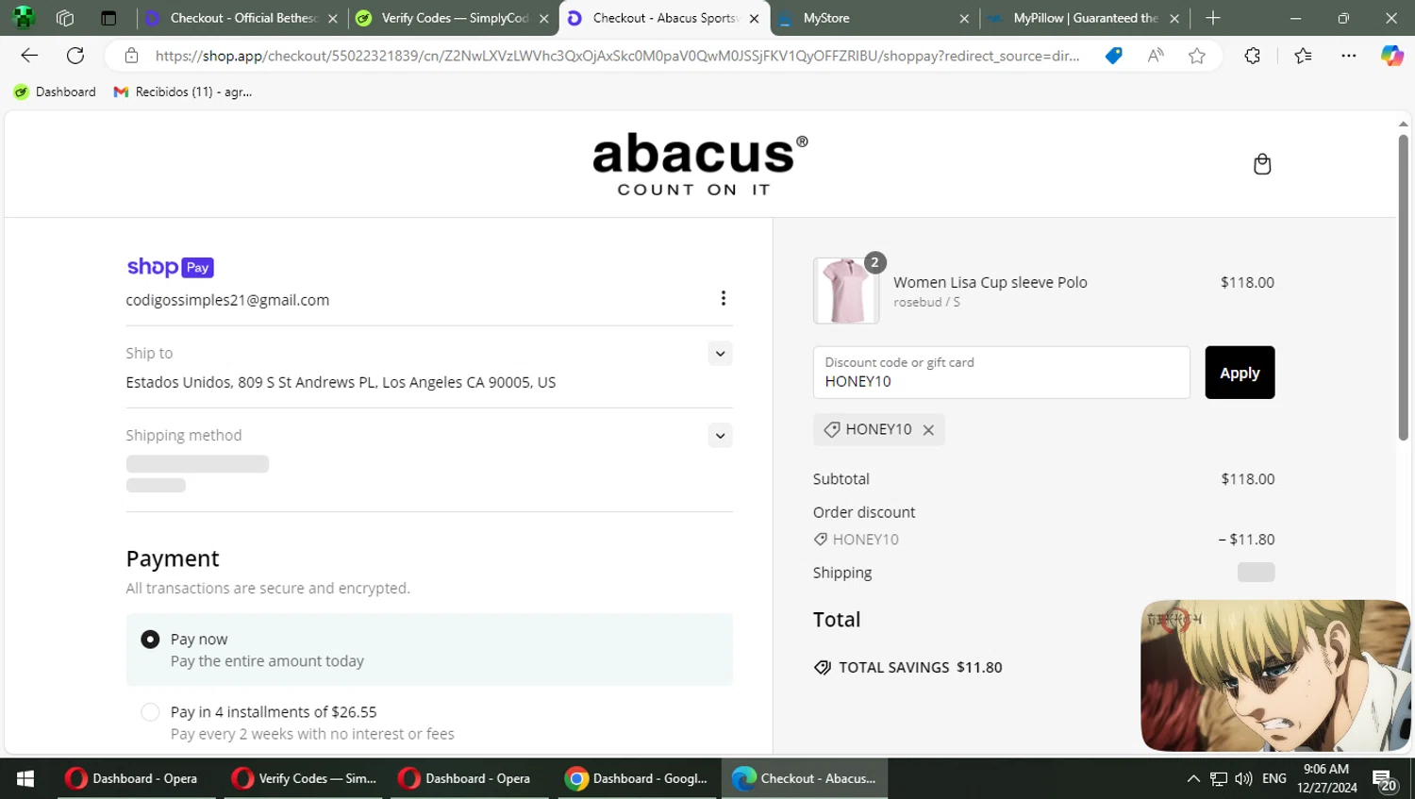Click the codigossimples21@gmail.com email text
Viewport: 1415px width, 799px height.
pyautogui.click(x=227, y=300)
